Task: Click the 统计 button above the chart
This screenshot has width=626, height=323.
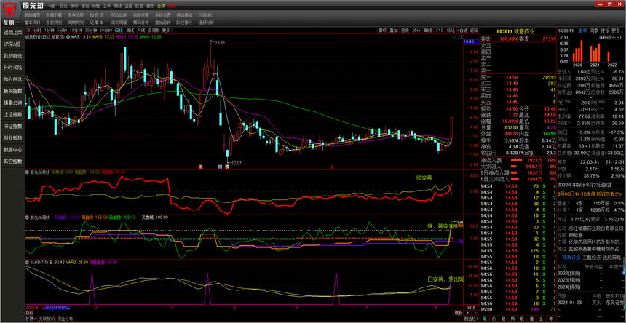Action: (x=416, y=31)
